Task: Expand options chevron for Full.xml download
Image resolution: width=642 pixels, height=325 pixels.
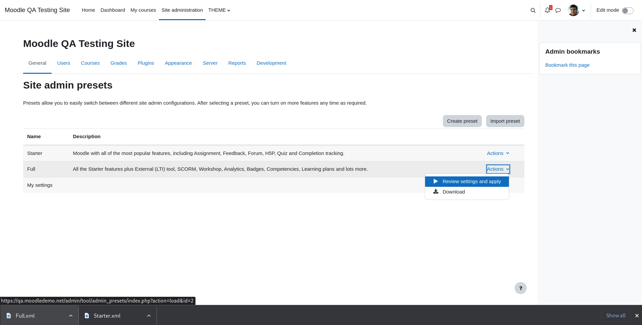Action: [x=71, y=316]
